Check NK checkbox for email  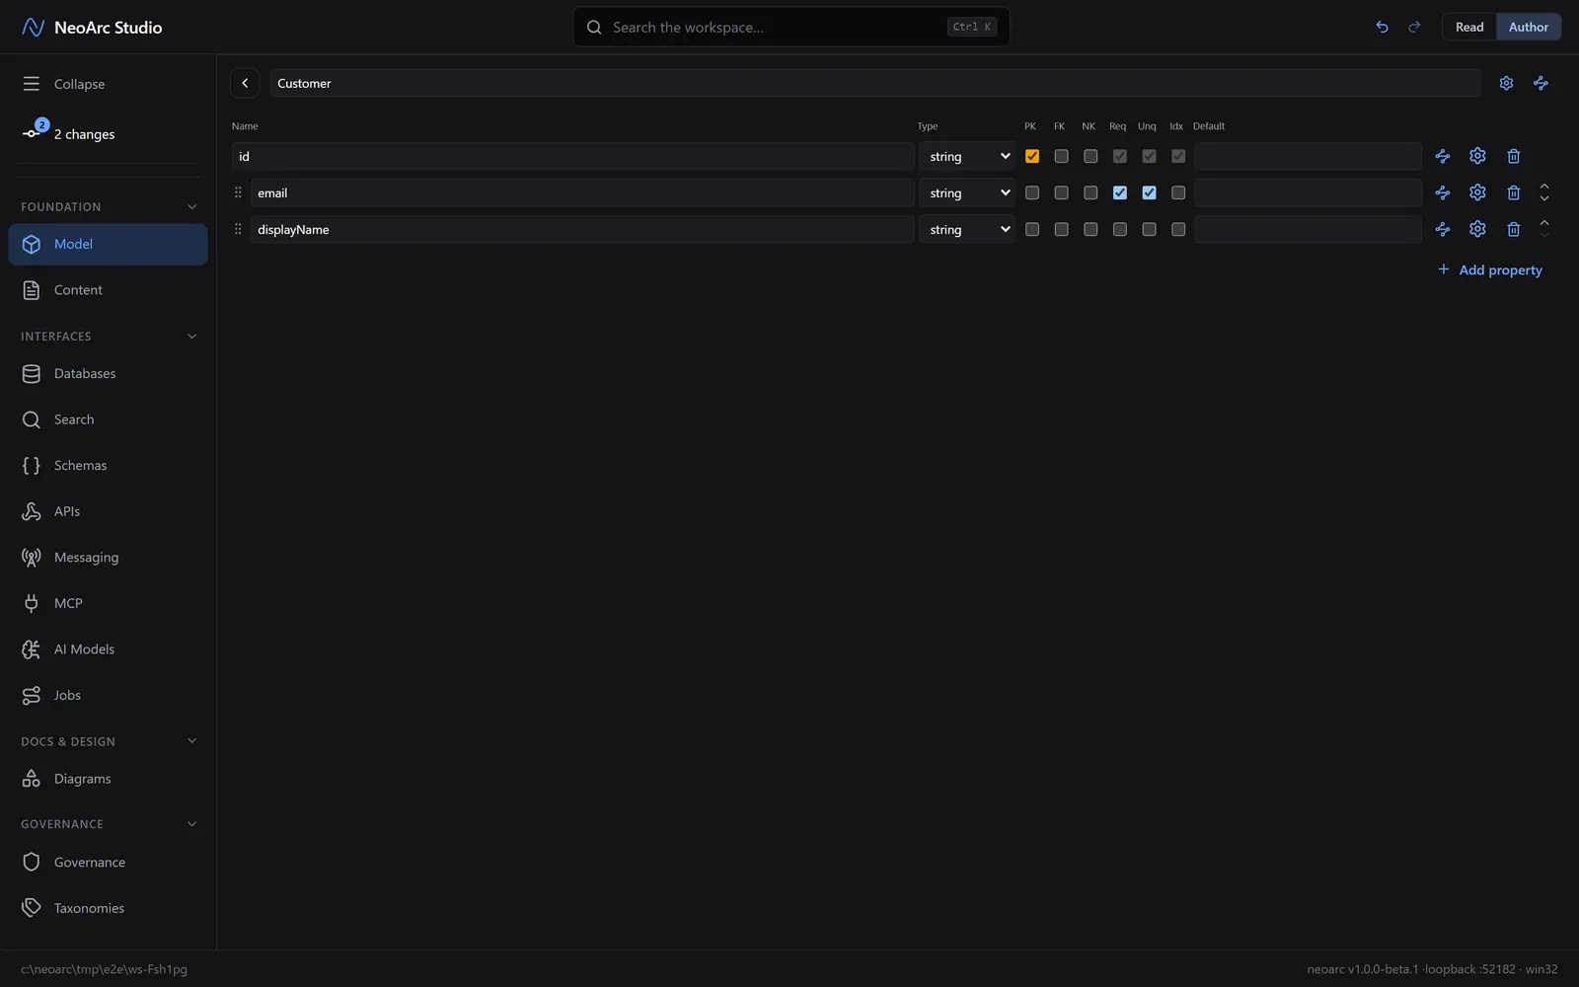coord(1090,192)
